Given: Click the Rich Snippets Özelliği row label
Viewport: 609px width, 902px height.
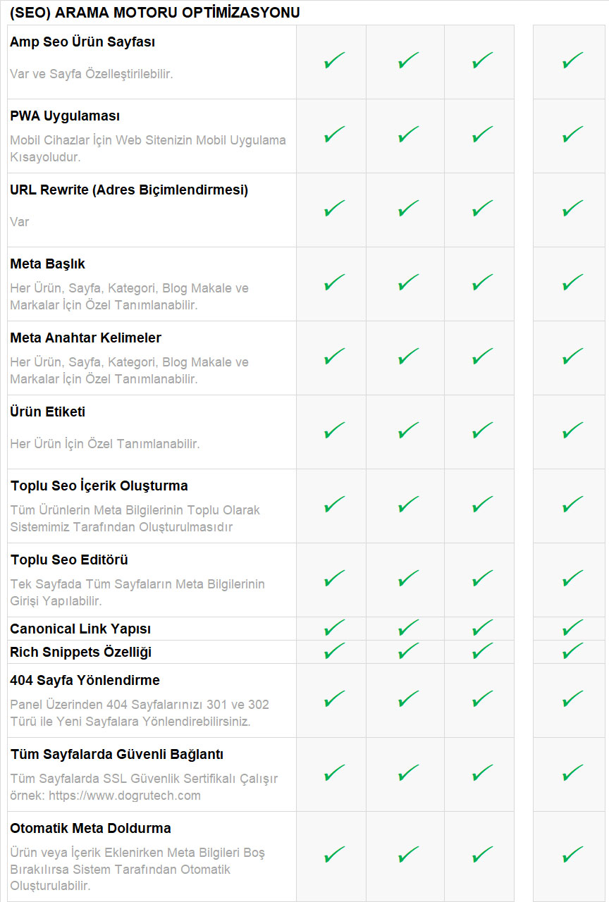Looking at the screenshot, I should click(80, 652).
